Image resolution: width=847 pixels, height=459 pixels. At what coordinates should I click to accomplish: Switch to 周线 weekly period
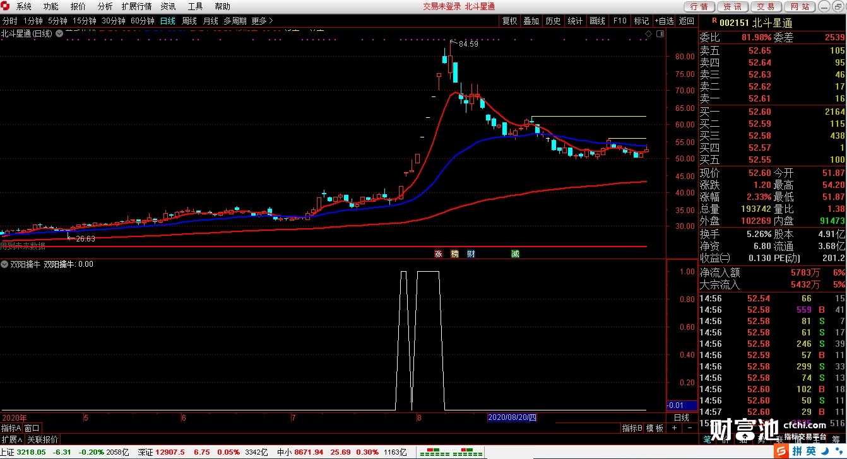pyautogui.click(x=189, y=21)
